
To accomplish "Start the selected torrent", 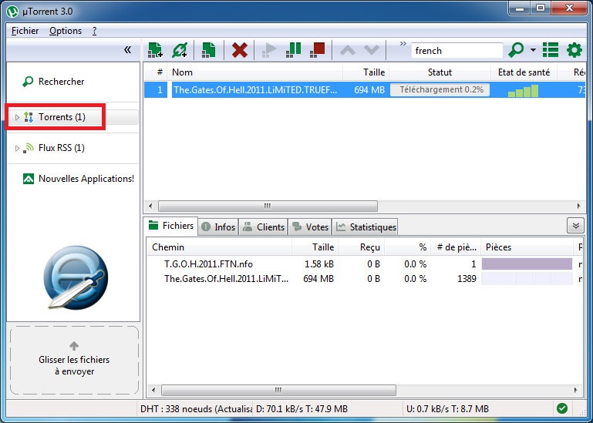I will click(x=269, y=50).
